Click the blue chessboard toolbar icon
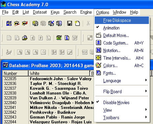The image size is (153, 124). click(x=9, y=23)
